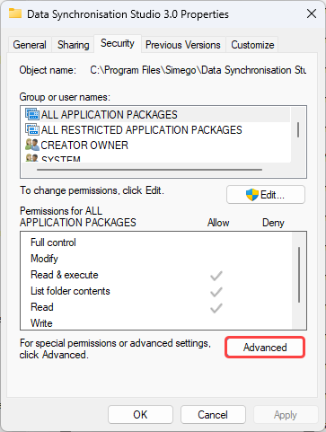Confirm with the OK button
Screen dimensions: 326x432
[140, 415]
